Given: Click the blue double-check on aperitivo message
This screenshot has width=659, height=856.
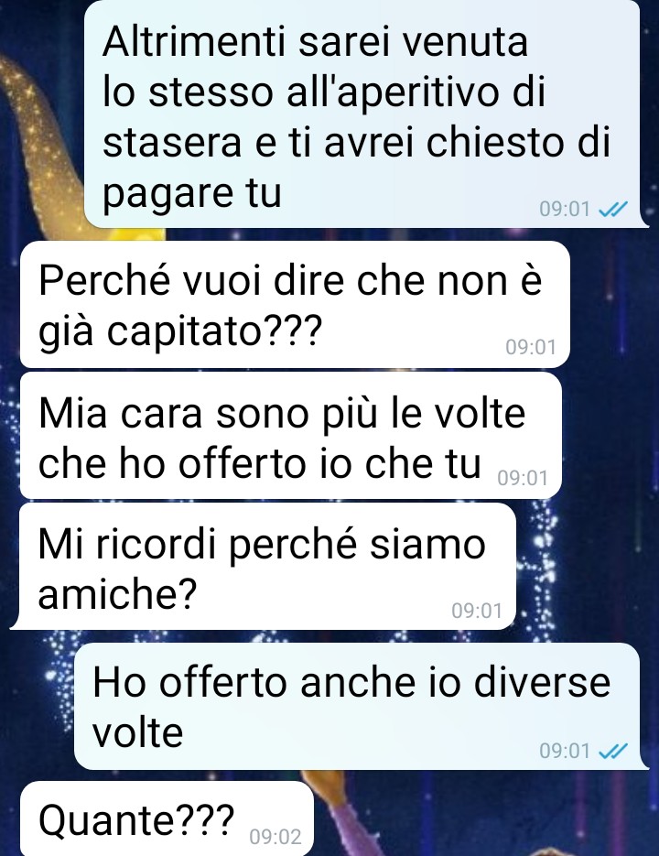Looking at the screenshot, I should click(613, 209).
